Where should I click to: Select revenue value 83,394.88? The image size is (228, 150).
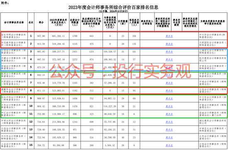tap(58, 145)
